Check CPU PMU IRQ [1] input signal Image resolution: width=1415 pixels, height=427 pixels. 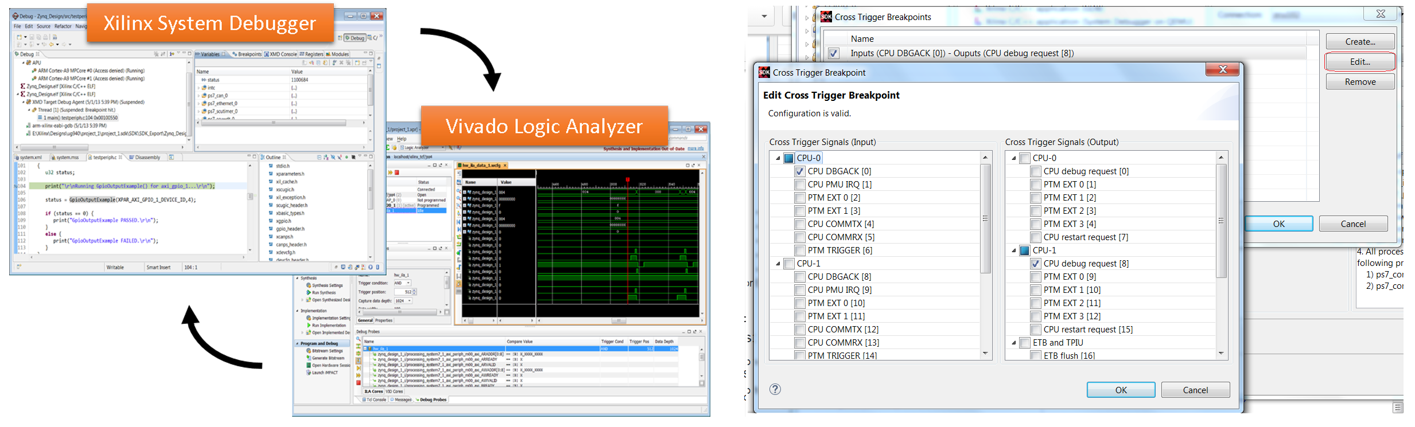point(800,185)
